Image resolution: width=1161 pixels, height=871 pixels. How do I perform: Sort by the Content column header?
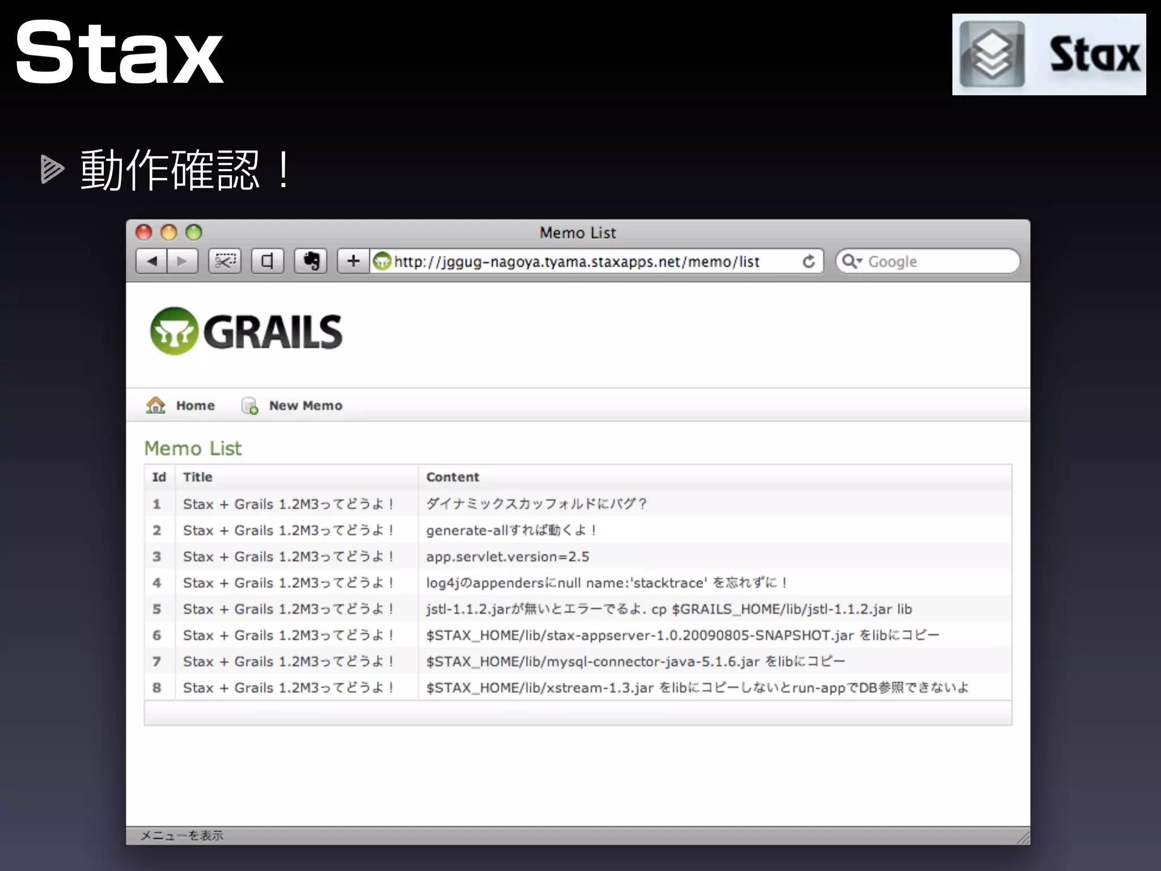click(452, 477)
